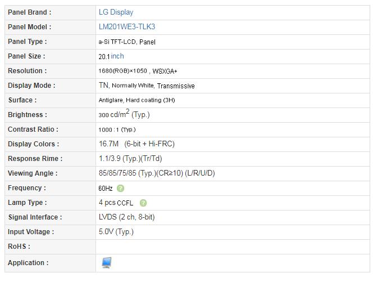
Task: Click the 4 pcs CCFL value
Action: coord(116,203)
